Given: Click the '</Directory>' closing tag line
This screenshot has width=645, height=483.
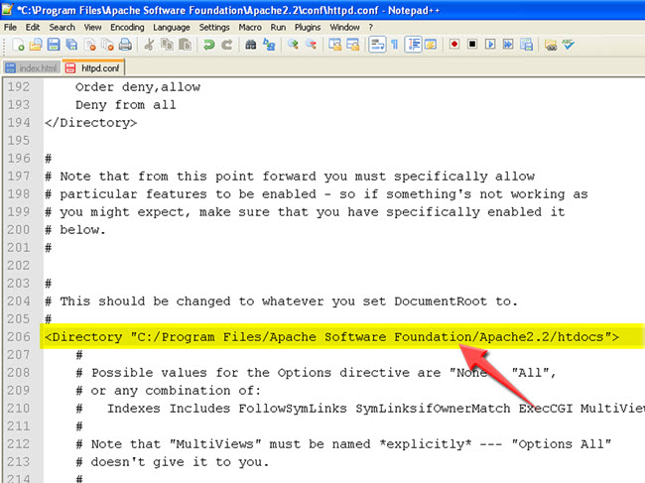Looking at the screenshot, I should [x=90, y=123].
